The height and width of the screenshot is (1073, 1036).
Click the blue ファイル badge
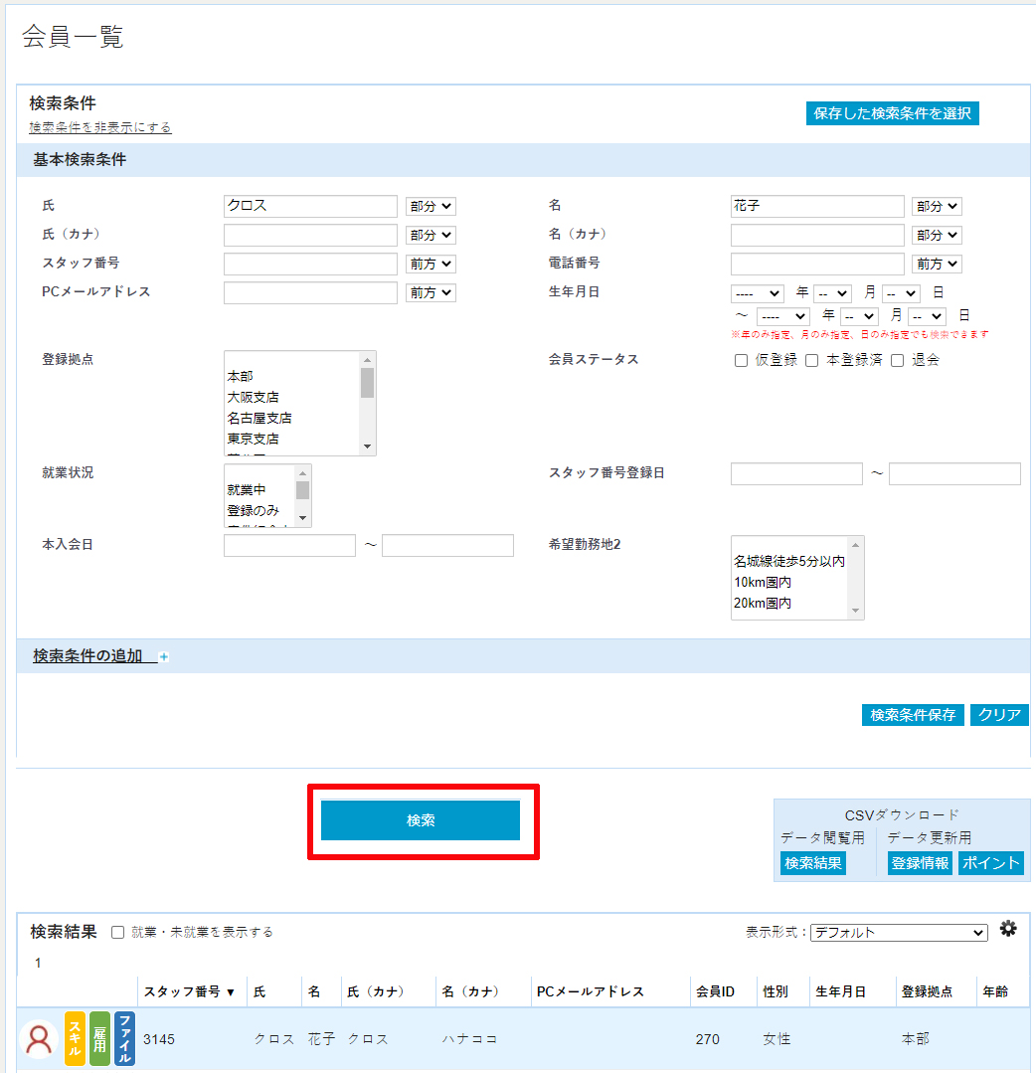124,1038
